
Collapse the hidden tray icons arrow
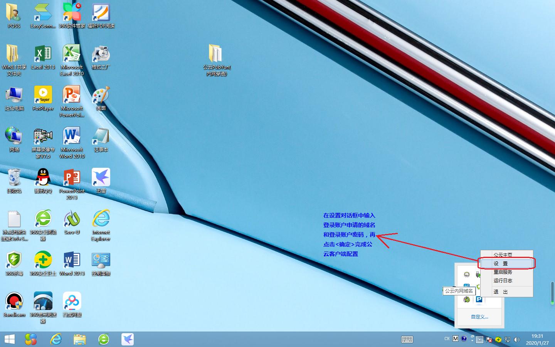tap(479, 339)
